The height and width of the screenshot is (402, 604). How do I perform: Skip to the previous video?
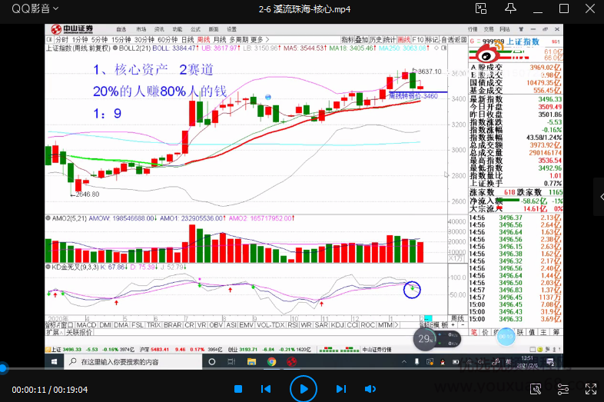(266, 389)
